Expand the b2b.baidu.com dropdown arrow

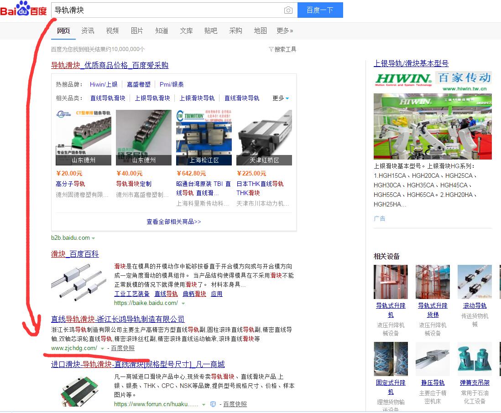93,238
